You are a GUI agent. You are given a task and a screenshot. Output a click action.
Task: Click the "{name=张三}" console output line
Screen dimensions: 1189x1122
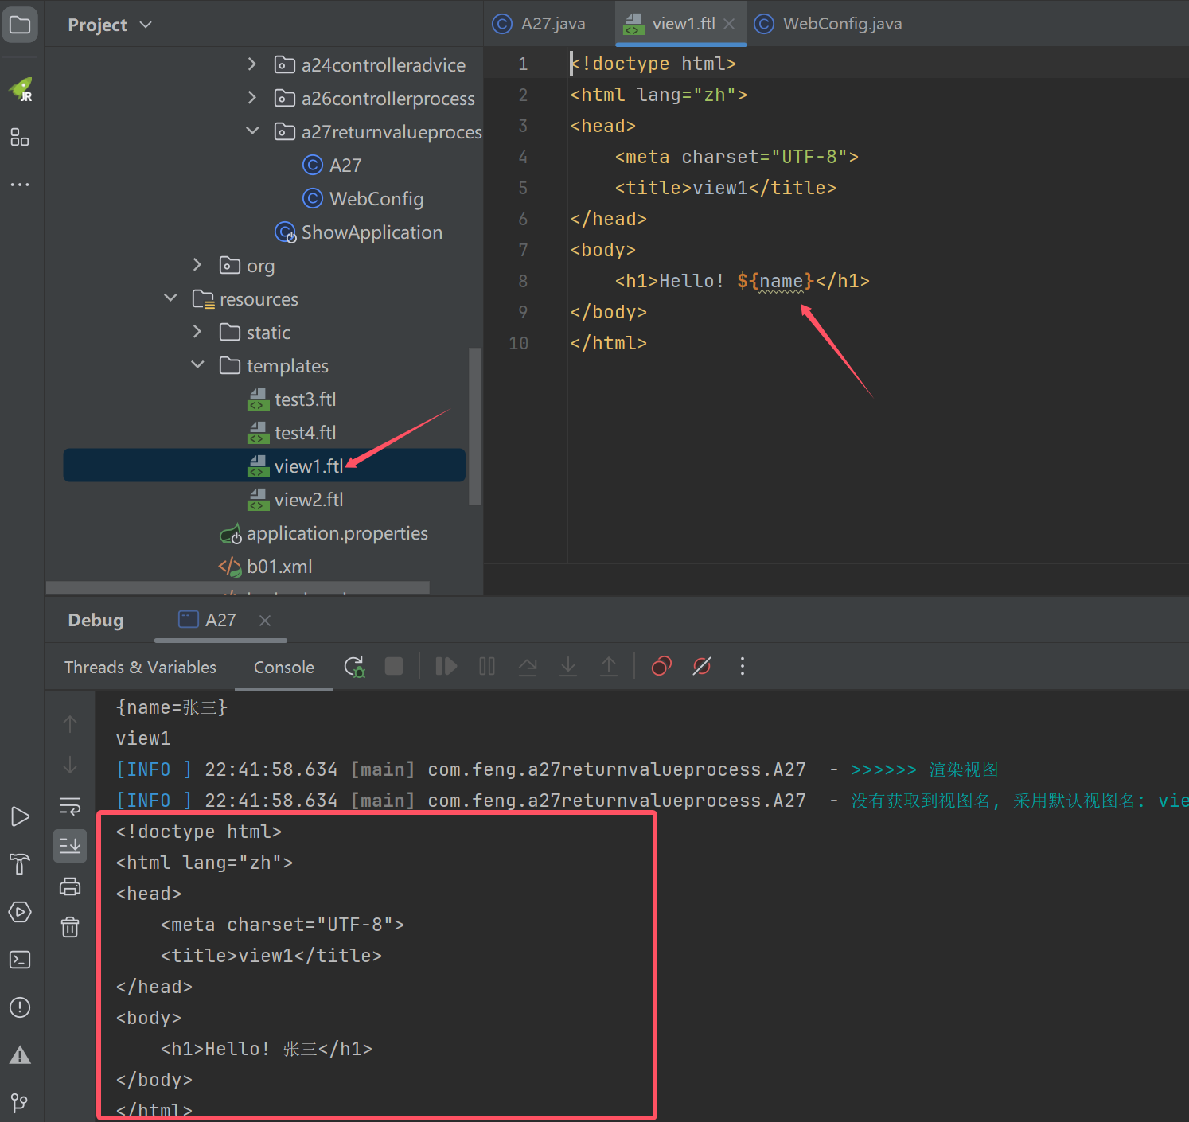tap(172, 707)
